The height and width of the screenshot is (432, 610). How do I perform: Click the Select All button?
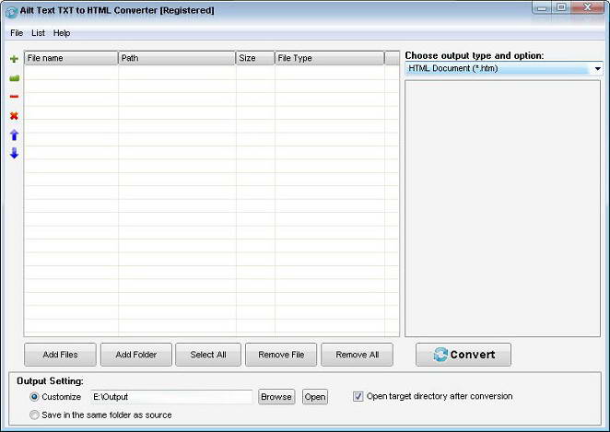point(208,355)
